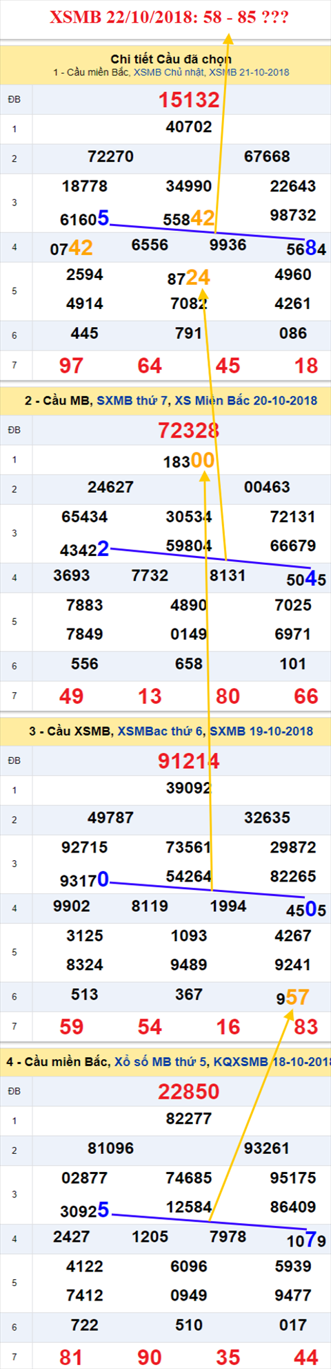331x1369 pixels.
Task: Click the heading 'Chi tiết Cầu đã chọn'
Action: click(x=171, y=59)
